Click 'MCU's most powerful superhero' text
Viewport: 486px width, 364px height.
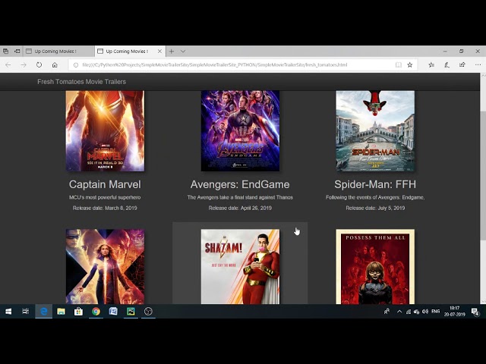click(105, 197)
